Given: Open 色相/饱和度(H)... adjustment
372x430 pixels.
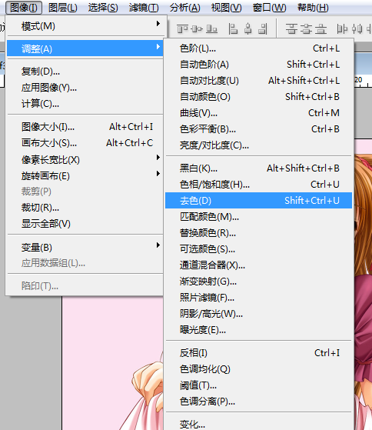Looking at the screenshot, I should point(258,185).
